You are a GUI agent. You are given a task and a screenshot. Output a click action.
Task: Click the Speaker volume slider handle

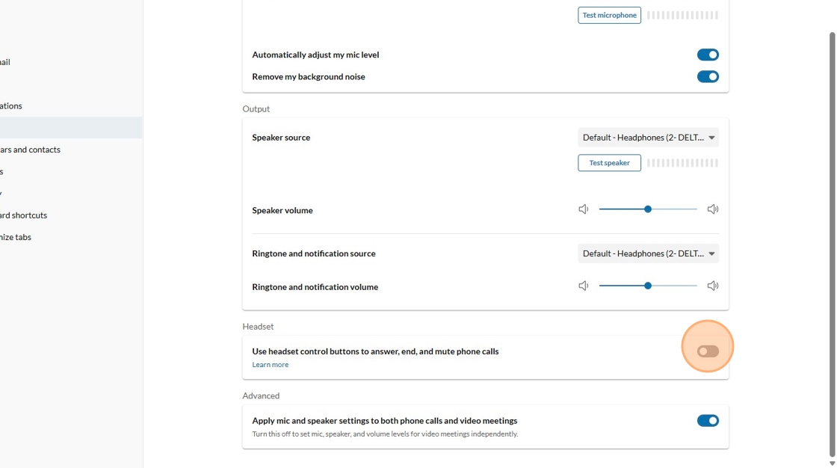[648, 209]
